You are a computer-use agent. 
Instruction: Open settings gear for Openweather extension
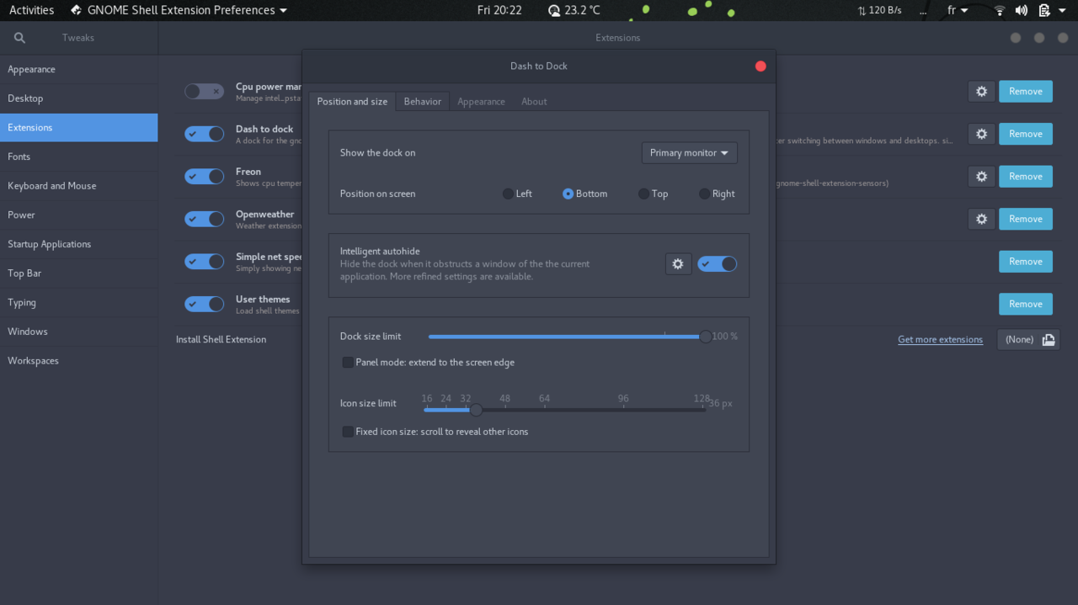981,219
